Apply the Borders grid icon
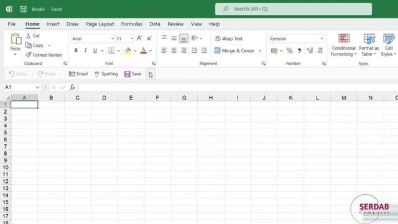Viewport: 398px width, 224px height. (111, 50)
